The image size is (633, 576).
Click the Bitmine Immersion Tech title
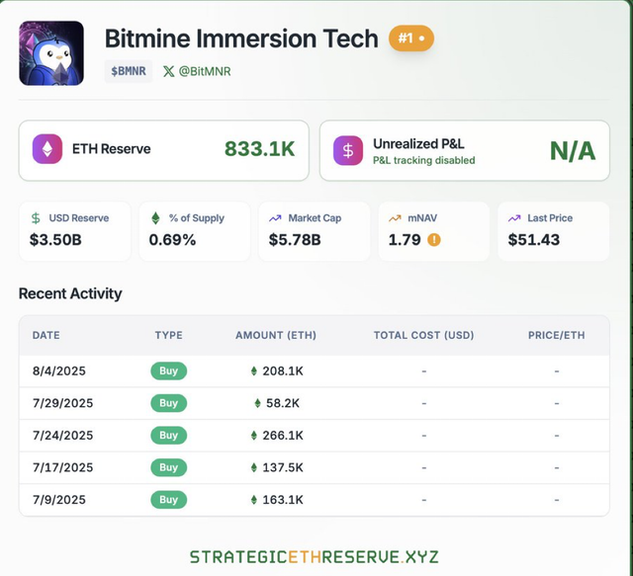241,39
